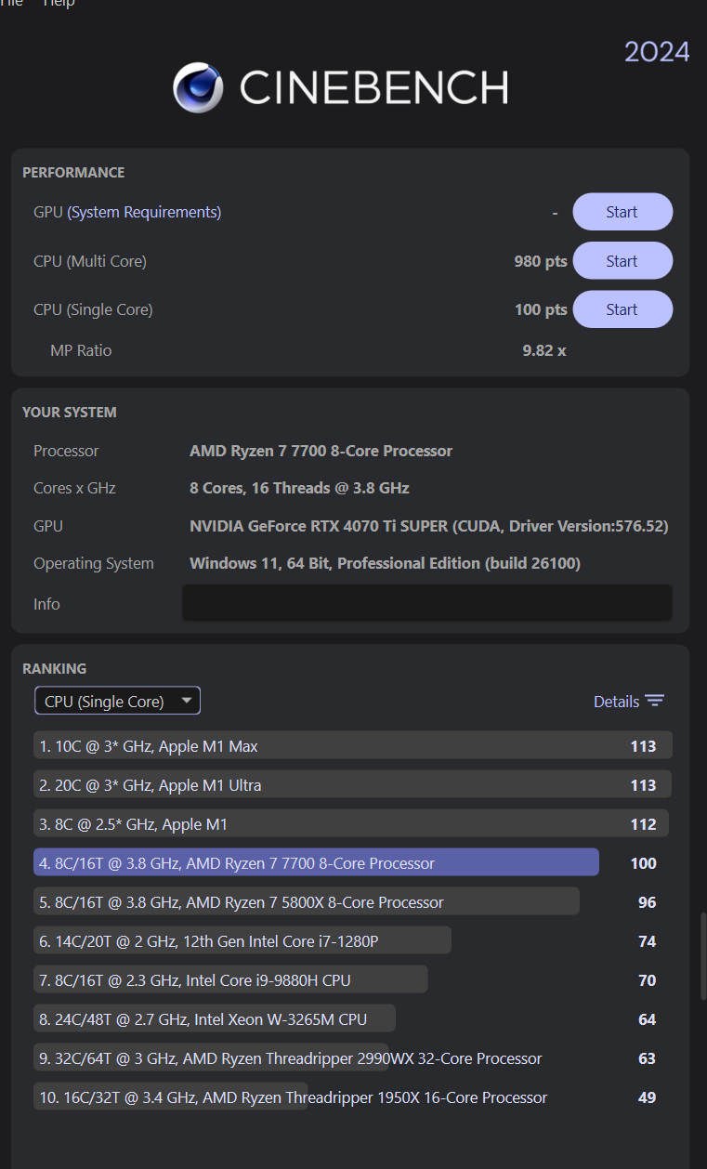
Task: Click the Cinebench sphere logo icon
Action: 198,87
